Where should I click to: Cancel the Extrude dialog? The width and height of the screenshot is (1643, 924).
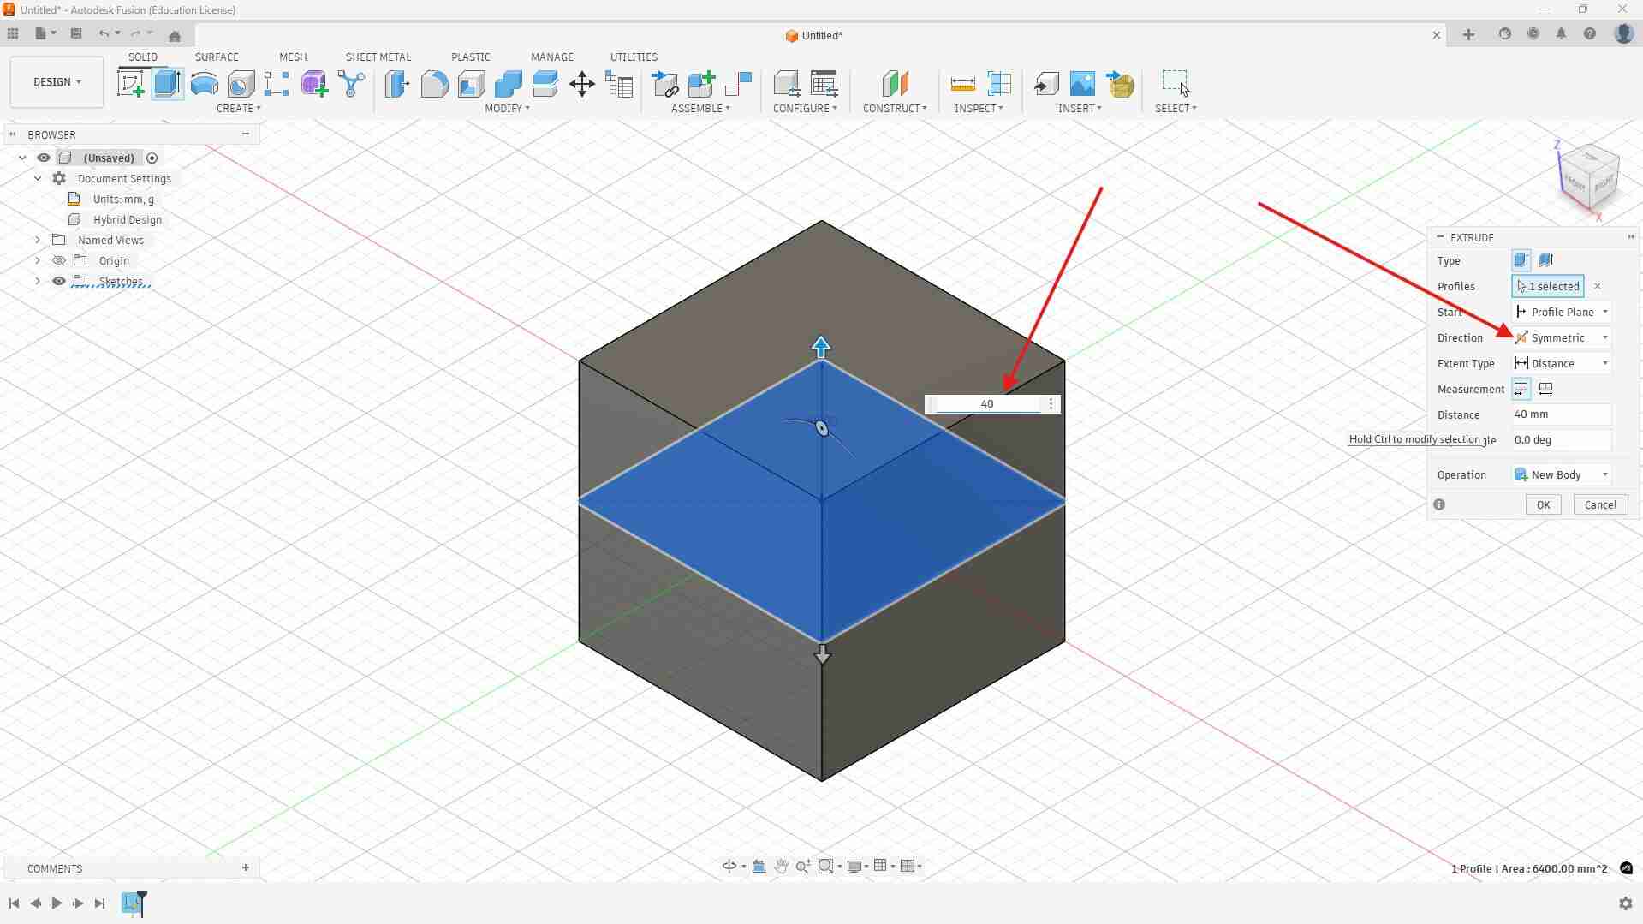pyautogui.click(x=1600, y=505)
